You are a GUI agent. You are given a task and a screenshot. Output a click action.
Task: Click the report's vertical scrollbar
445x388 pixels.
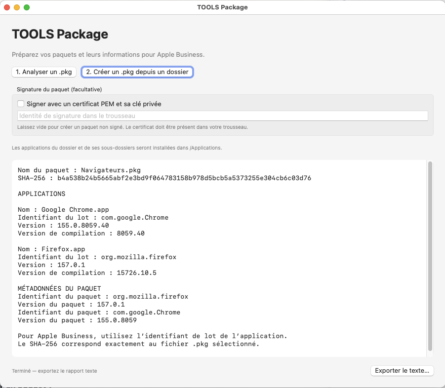pyautogui.click(x=430, y=256)
